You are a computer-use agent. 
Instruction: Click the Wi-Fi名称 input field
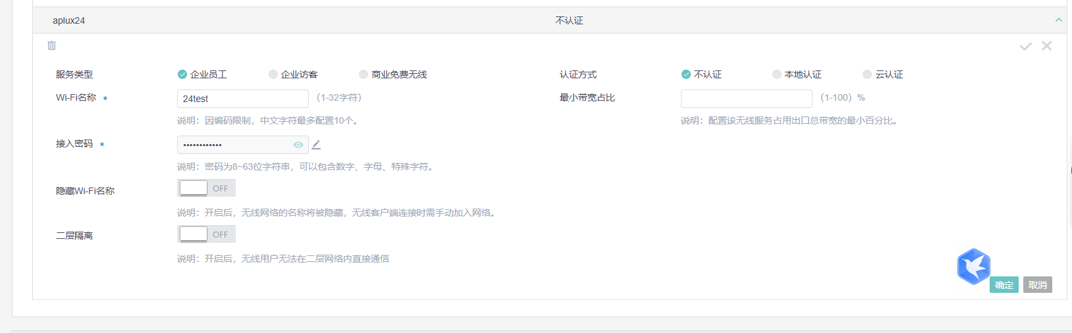pyautogui.click(x=242, y=99)
